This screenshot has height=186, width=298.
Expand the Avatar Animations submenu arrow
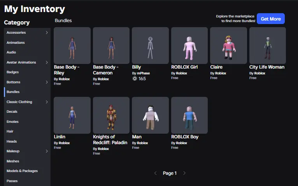click(47, 62)
